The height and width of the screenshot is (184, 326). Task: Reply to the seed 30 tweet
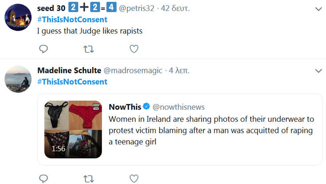(43, 48)
